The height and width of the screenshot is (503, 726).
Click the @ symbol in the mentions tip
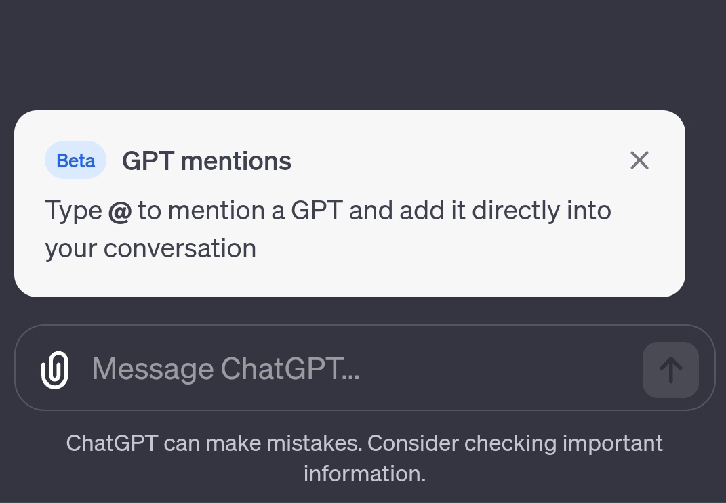click(120, 210)
